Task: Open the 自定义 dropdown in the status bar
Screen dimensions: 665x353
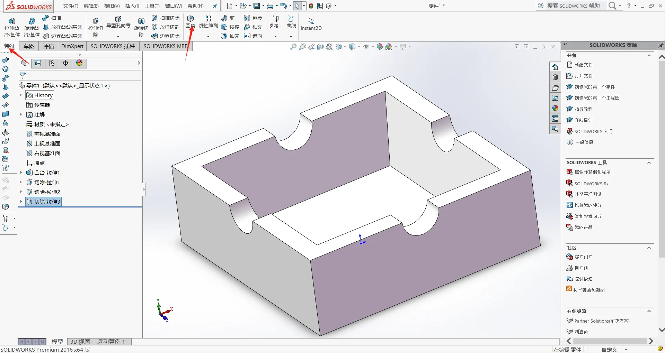Action: click(x=626, y=350)
